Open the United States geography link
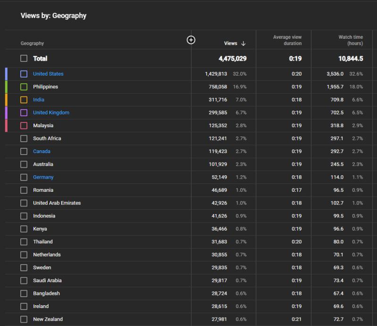The width and height of the screenshot is (377, 326). (48, 74)
